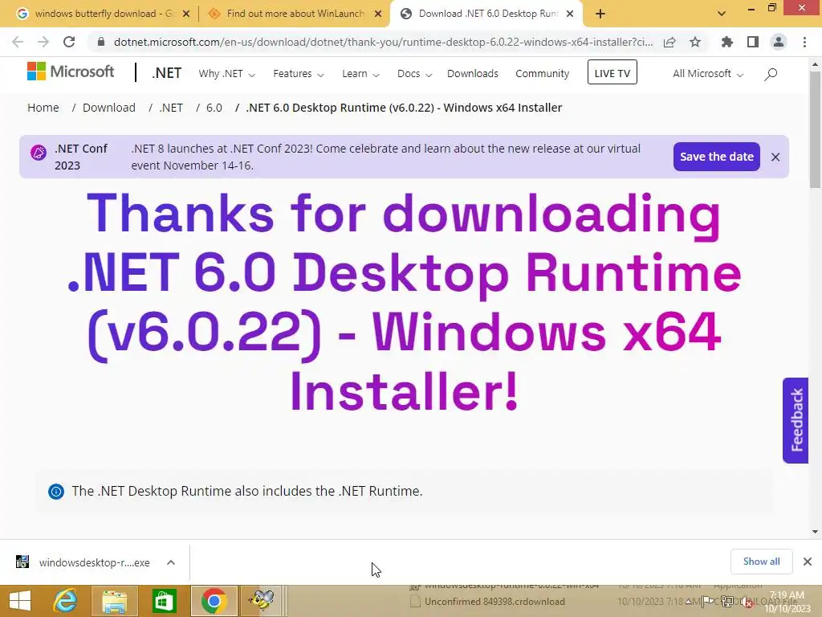
Task: Launch Internet Explorer from taskbar
Action: (x=66, y=601)
